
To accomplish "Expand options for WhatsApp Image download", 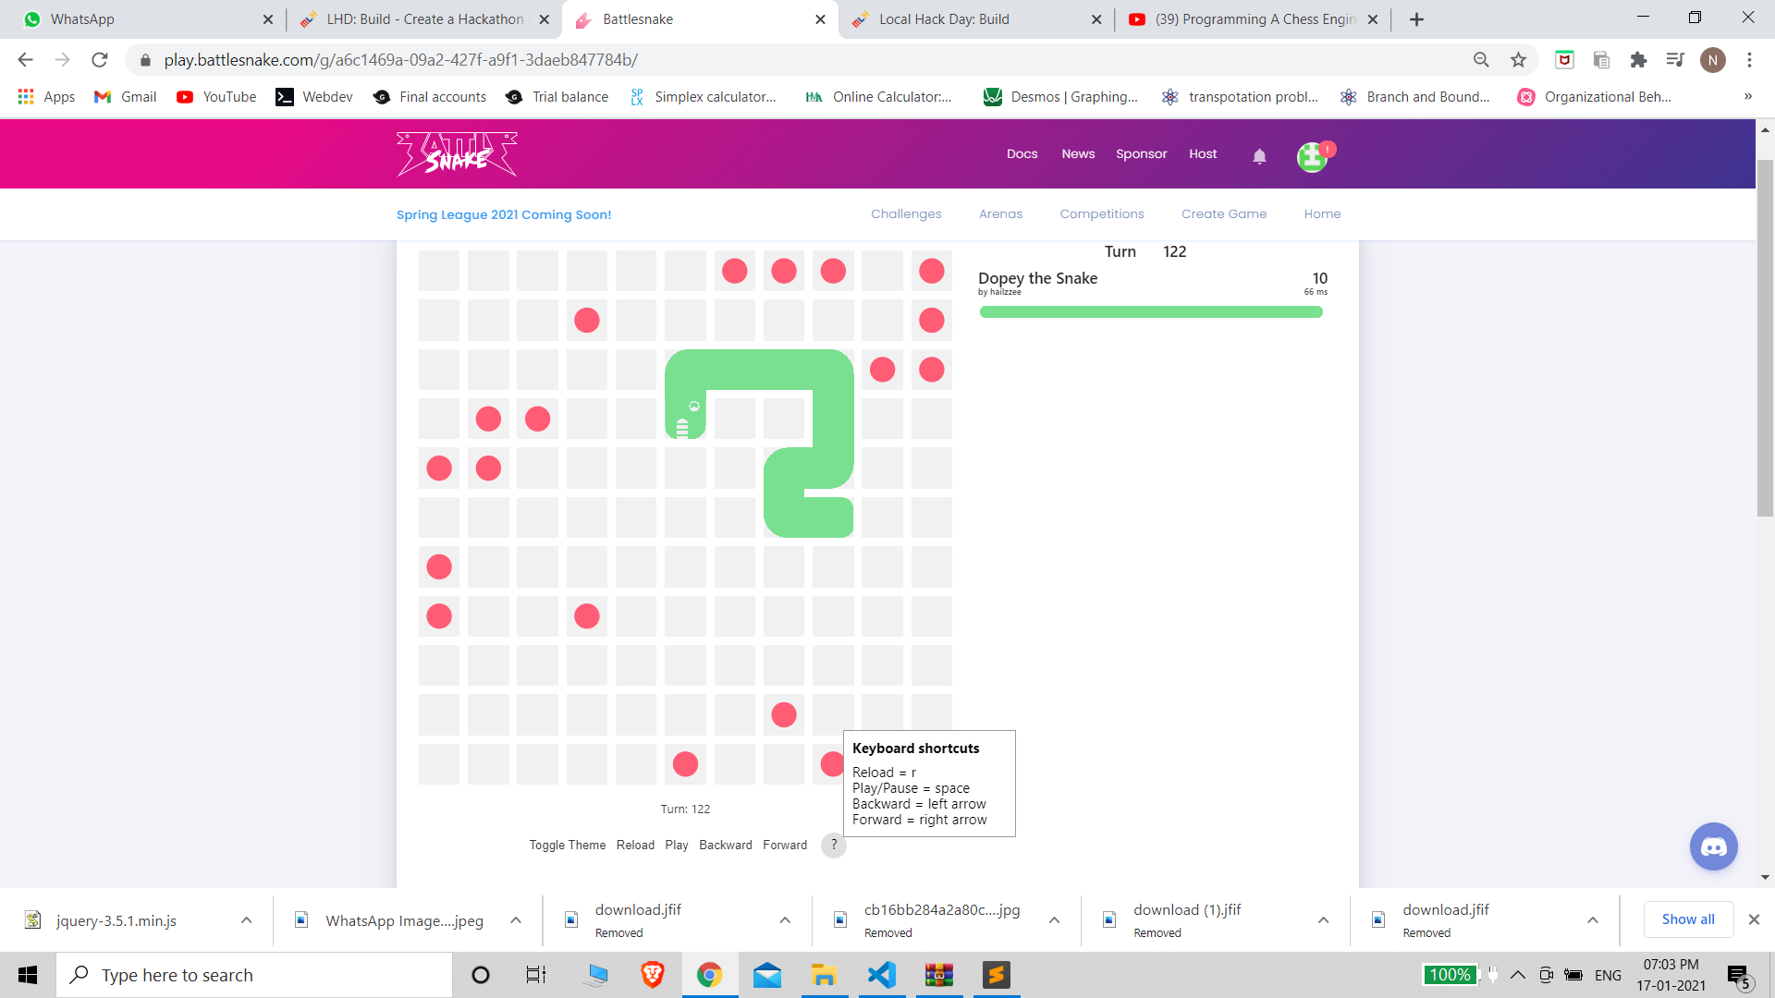I will (516, 920).
